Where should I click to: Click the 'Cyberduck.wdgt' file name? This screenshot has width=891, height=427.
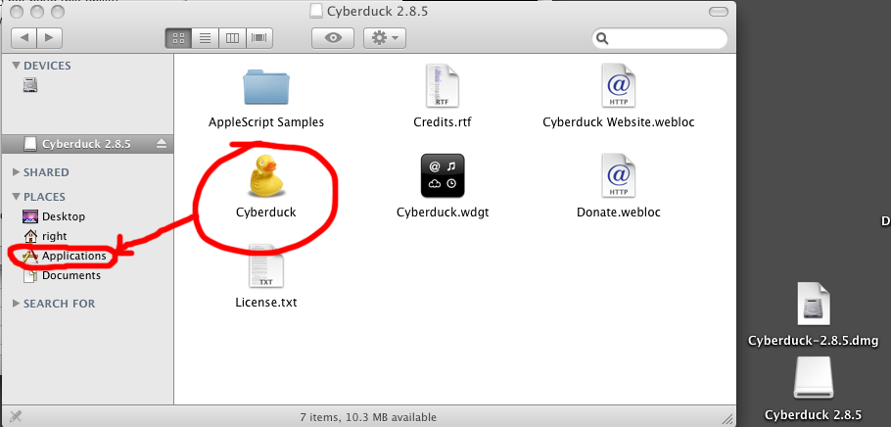[x=443, y=213]
